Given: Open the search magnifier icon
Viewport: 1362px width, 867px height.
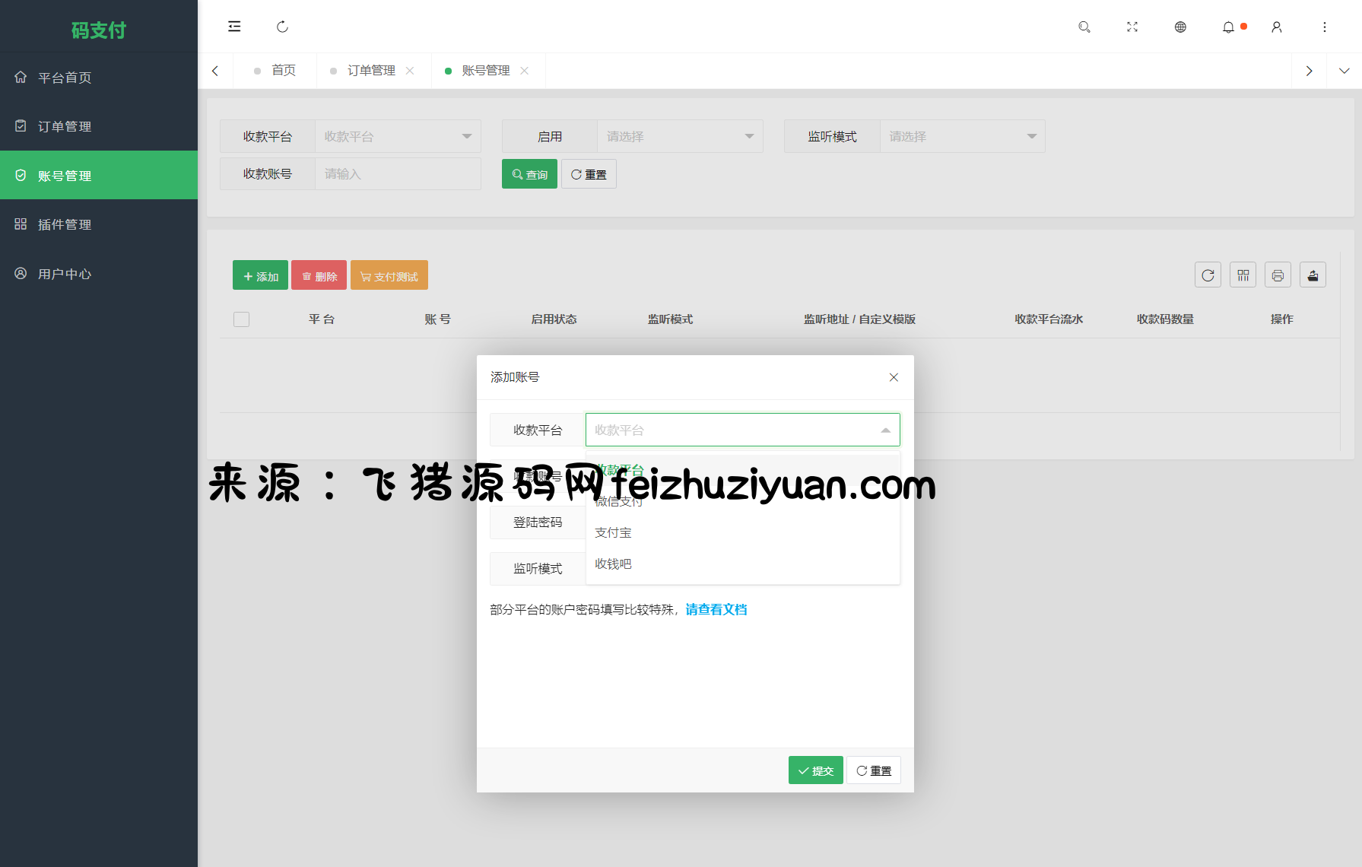Looking at the screenshot, I should [x=1084, y=27].
